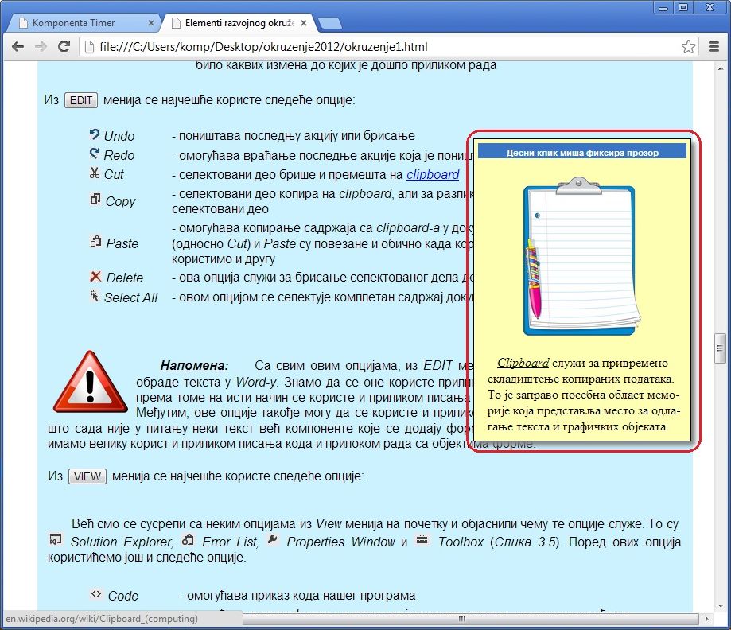This screenshot has height=630, width=731.
Task: Click the red warning triangle image
Action: 90,382
